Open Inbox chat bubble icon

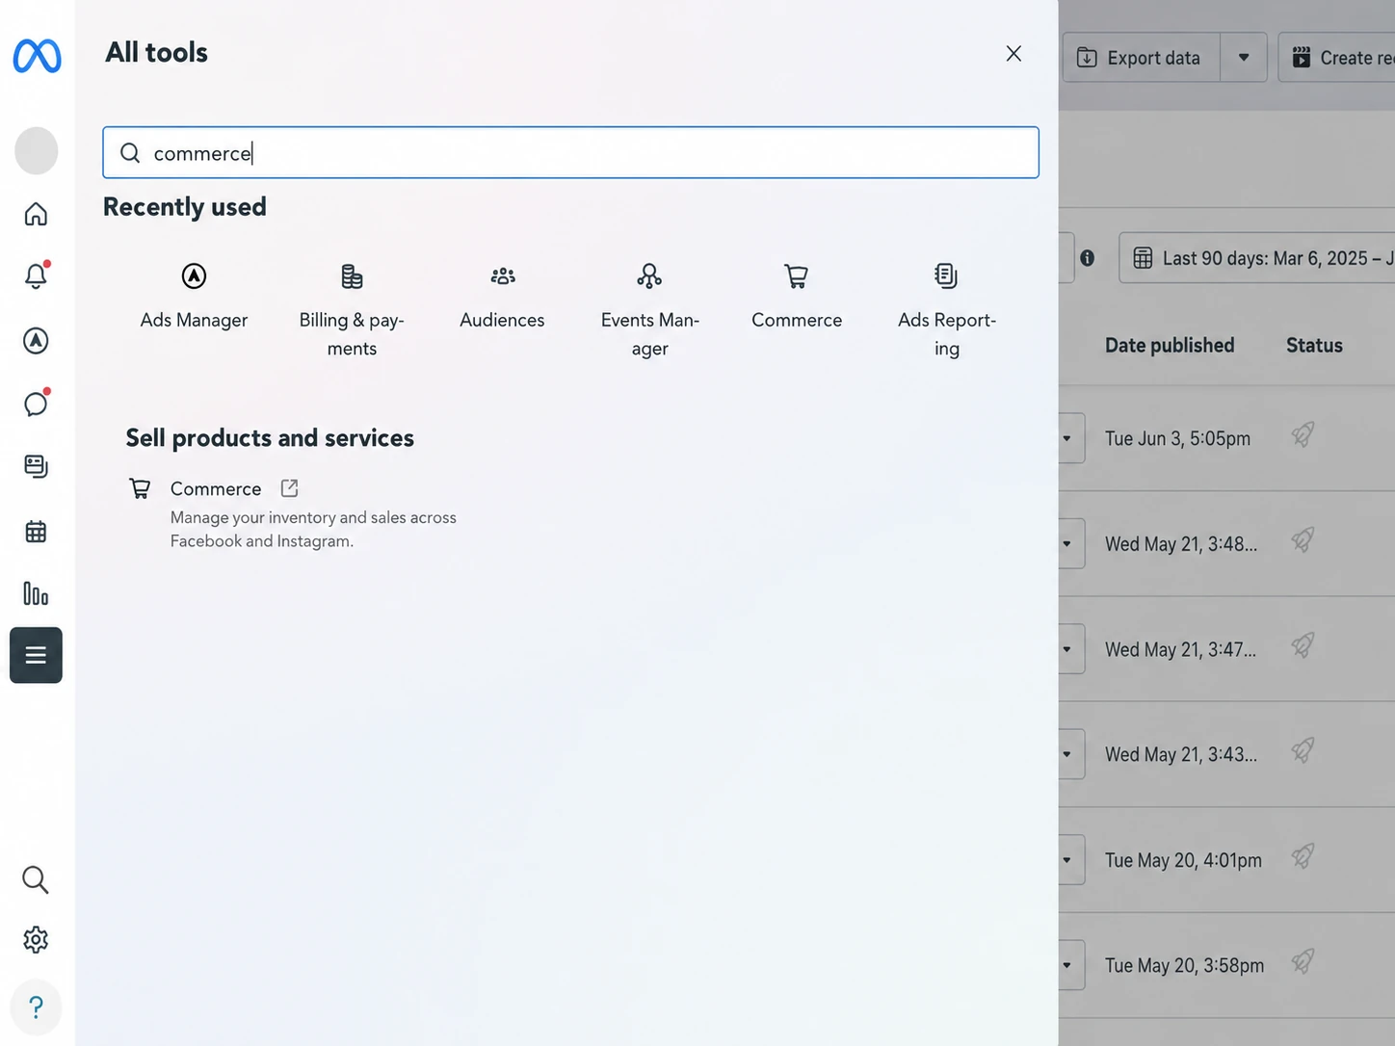(x=36, y=404)
